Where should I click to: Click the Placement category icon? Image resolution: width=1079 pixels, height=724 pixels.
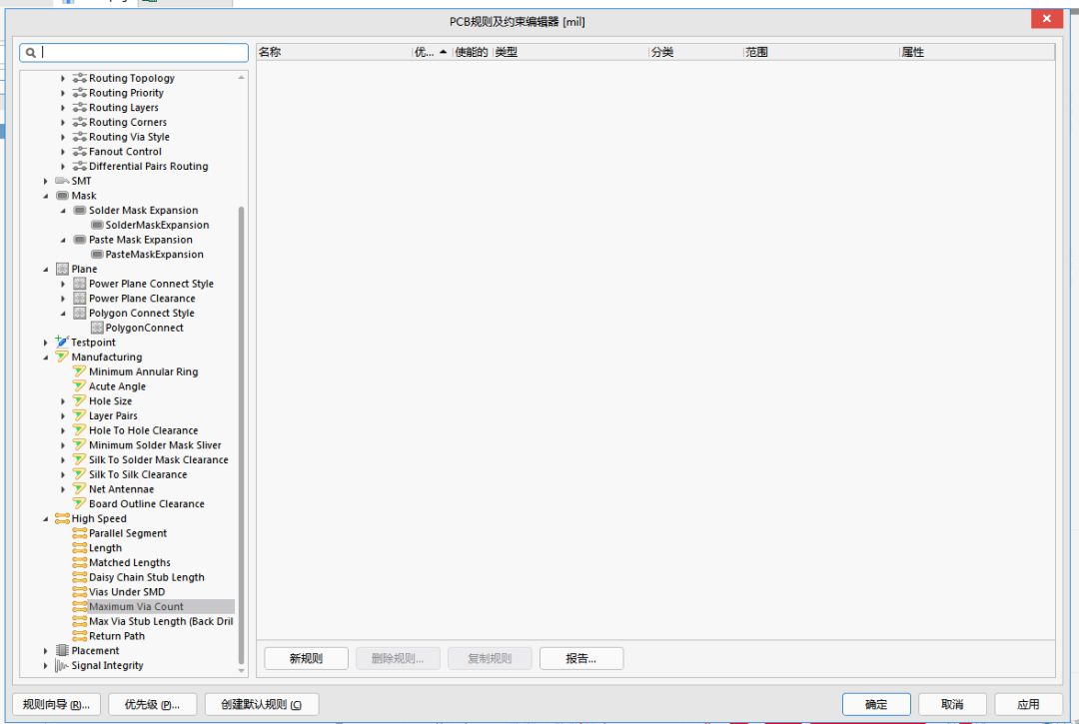pos(62,650)
